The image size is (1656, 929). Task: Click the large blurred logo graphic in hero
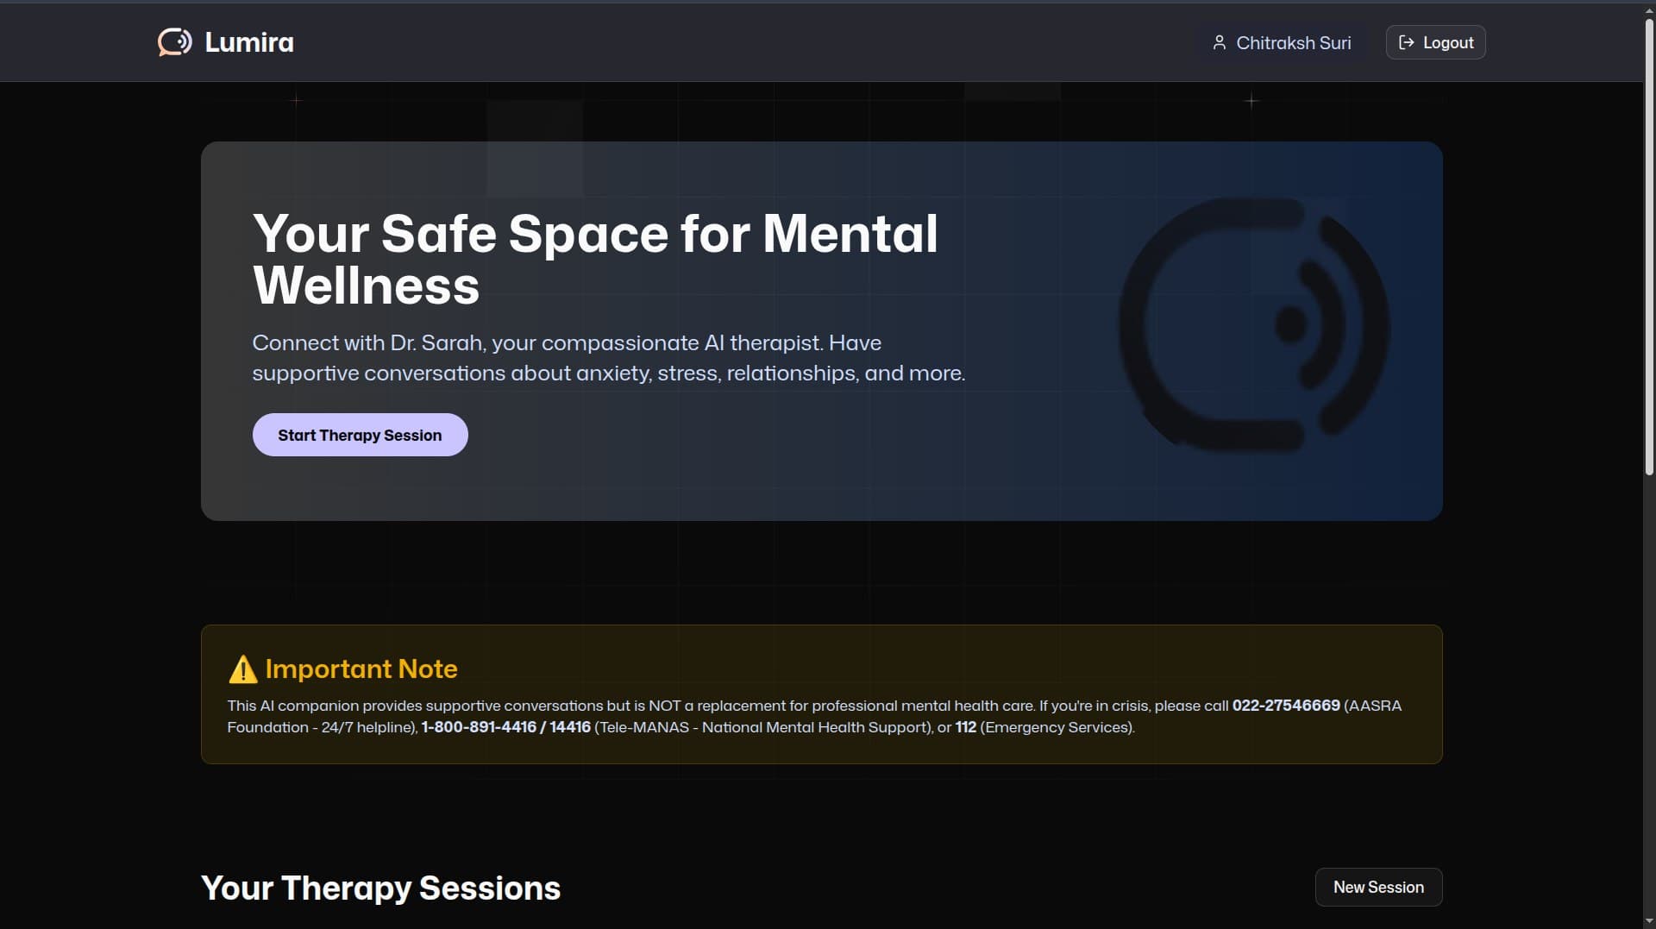pos(1253,324)
